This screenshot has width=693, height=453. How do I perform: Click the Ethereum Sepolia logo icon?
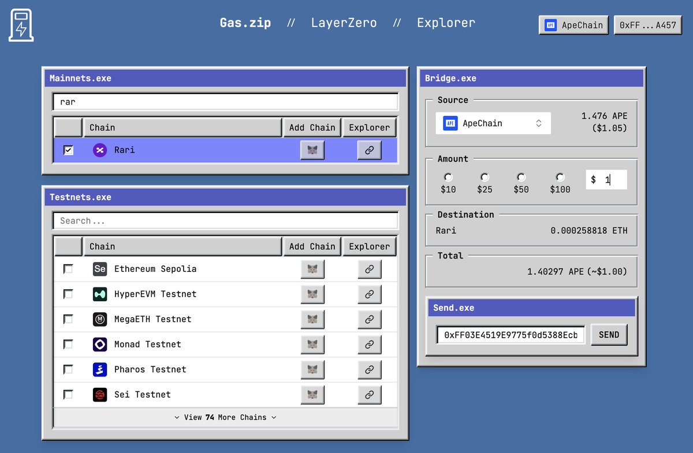(100, 269)
